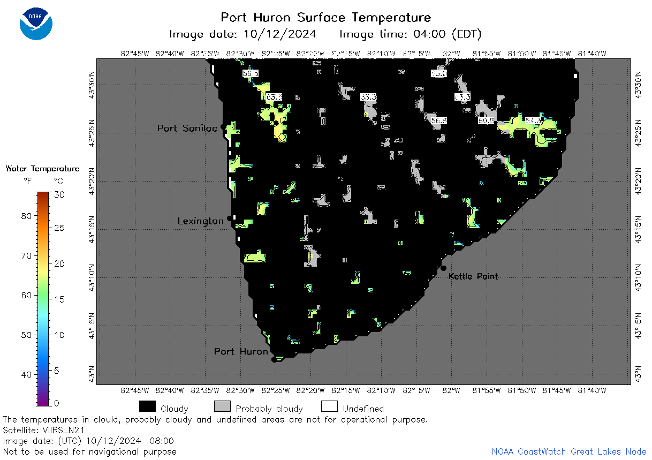The height and width of the screenshot is (460, 652).
Task: Click the Probably cloudy legend label
Action: 269,409
